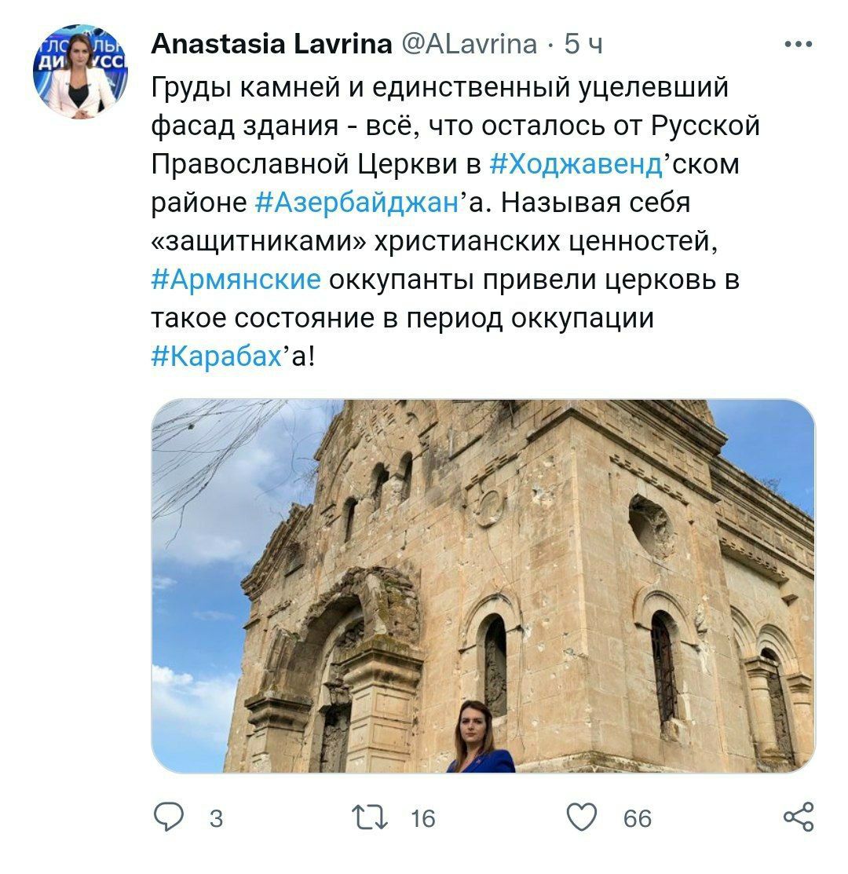The image size is (848, 874).
Task: View the reply count 3
Action: pyautogui.click(x=216, y=819)
